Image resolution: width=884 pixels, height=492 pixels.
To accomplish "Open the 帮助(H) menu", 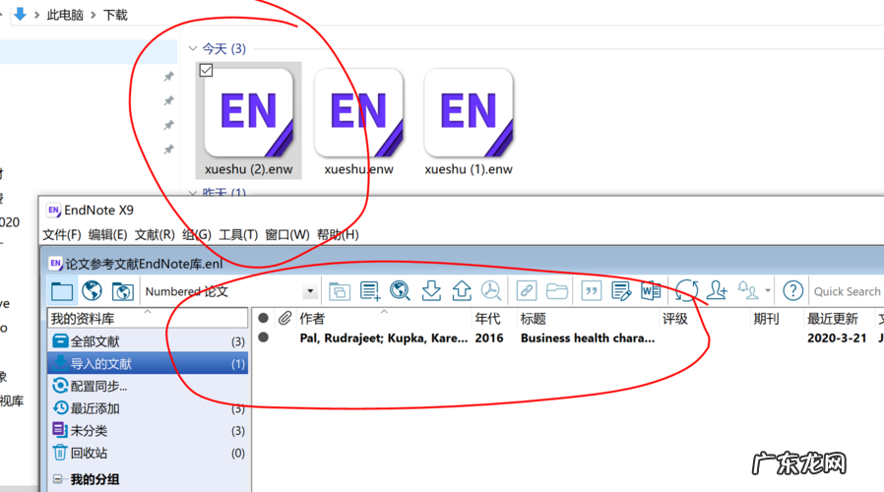I will [338, 234].
